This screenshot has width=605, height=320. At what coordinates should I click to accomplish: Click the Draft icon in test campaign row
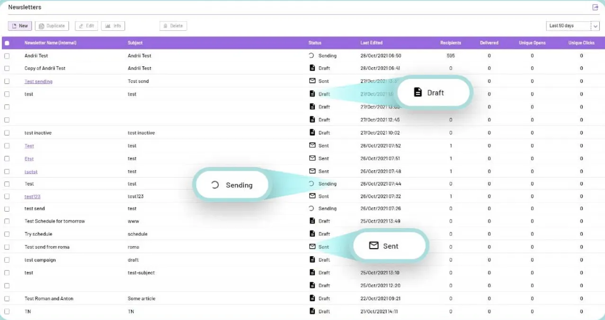click(x=312, y=259)
